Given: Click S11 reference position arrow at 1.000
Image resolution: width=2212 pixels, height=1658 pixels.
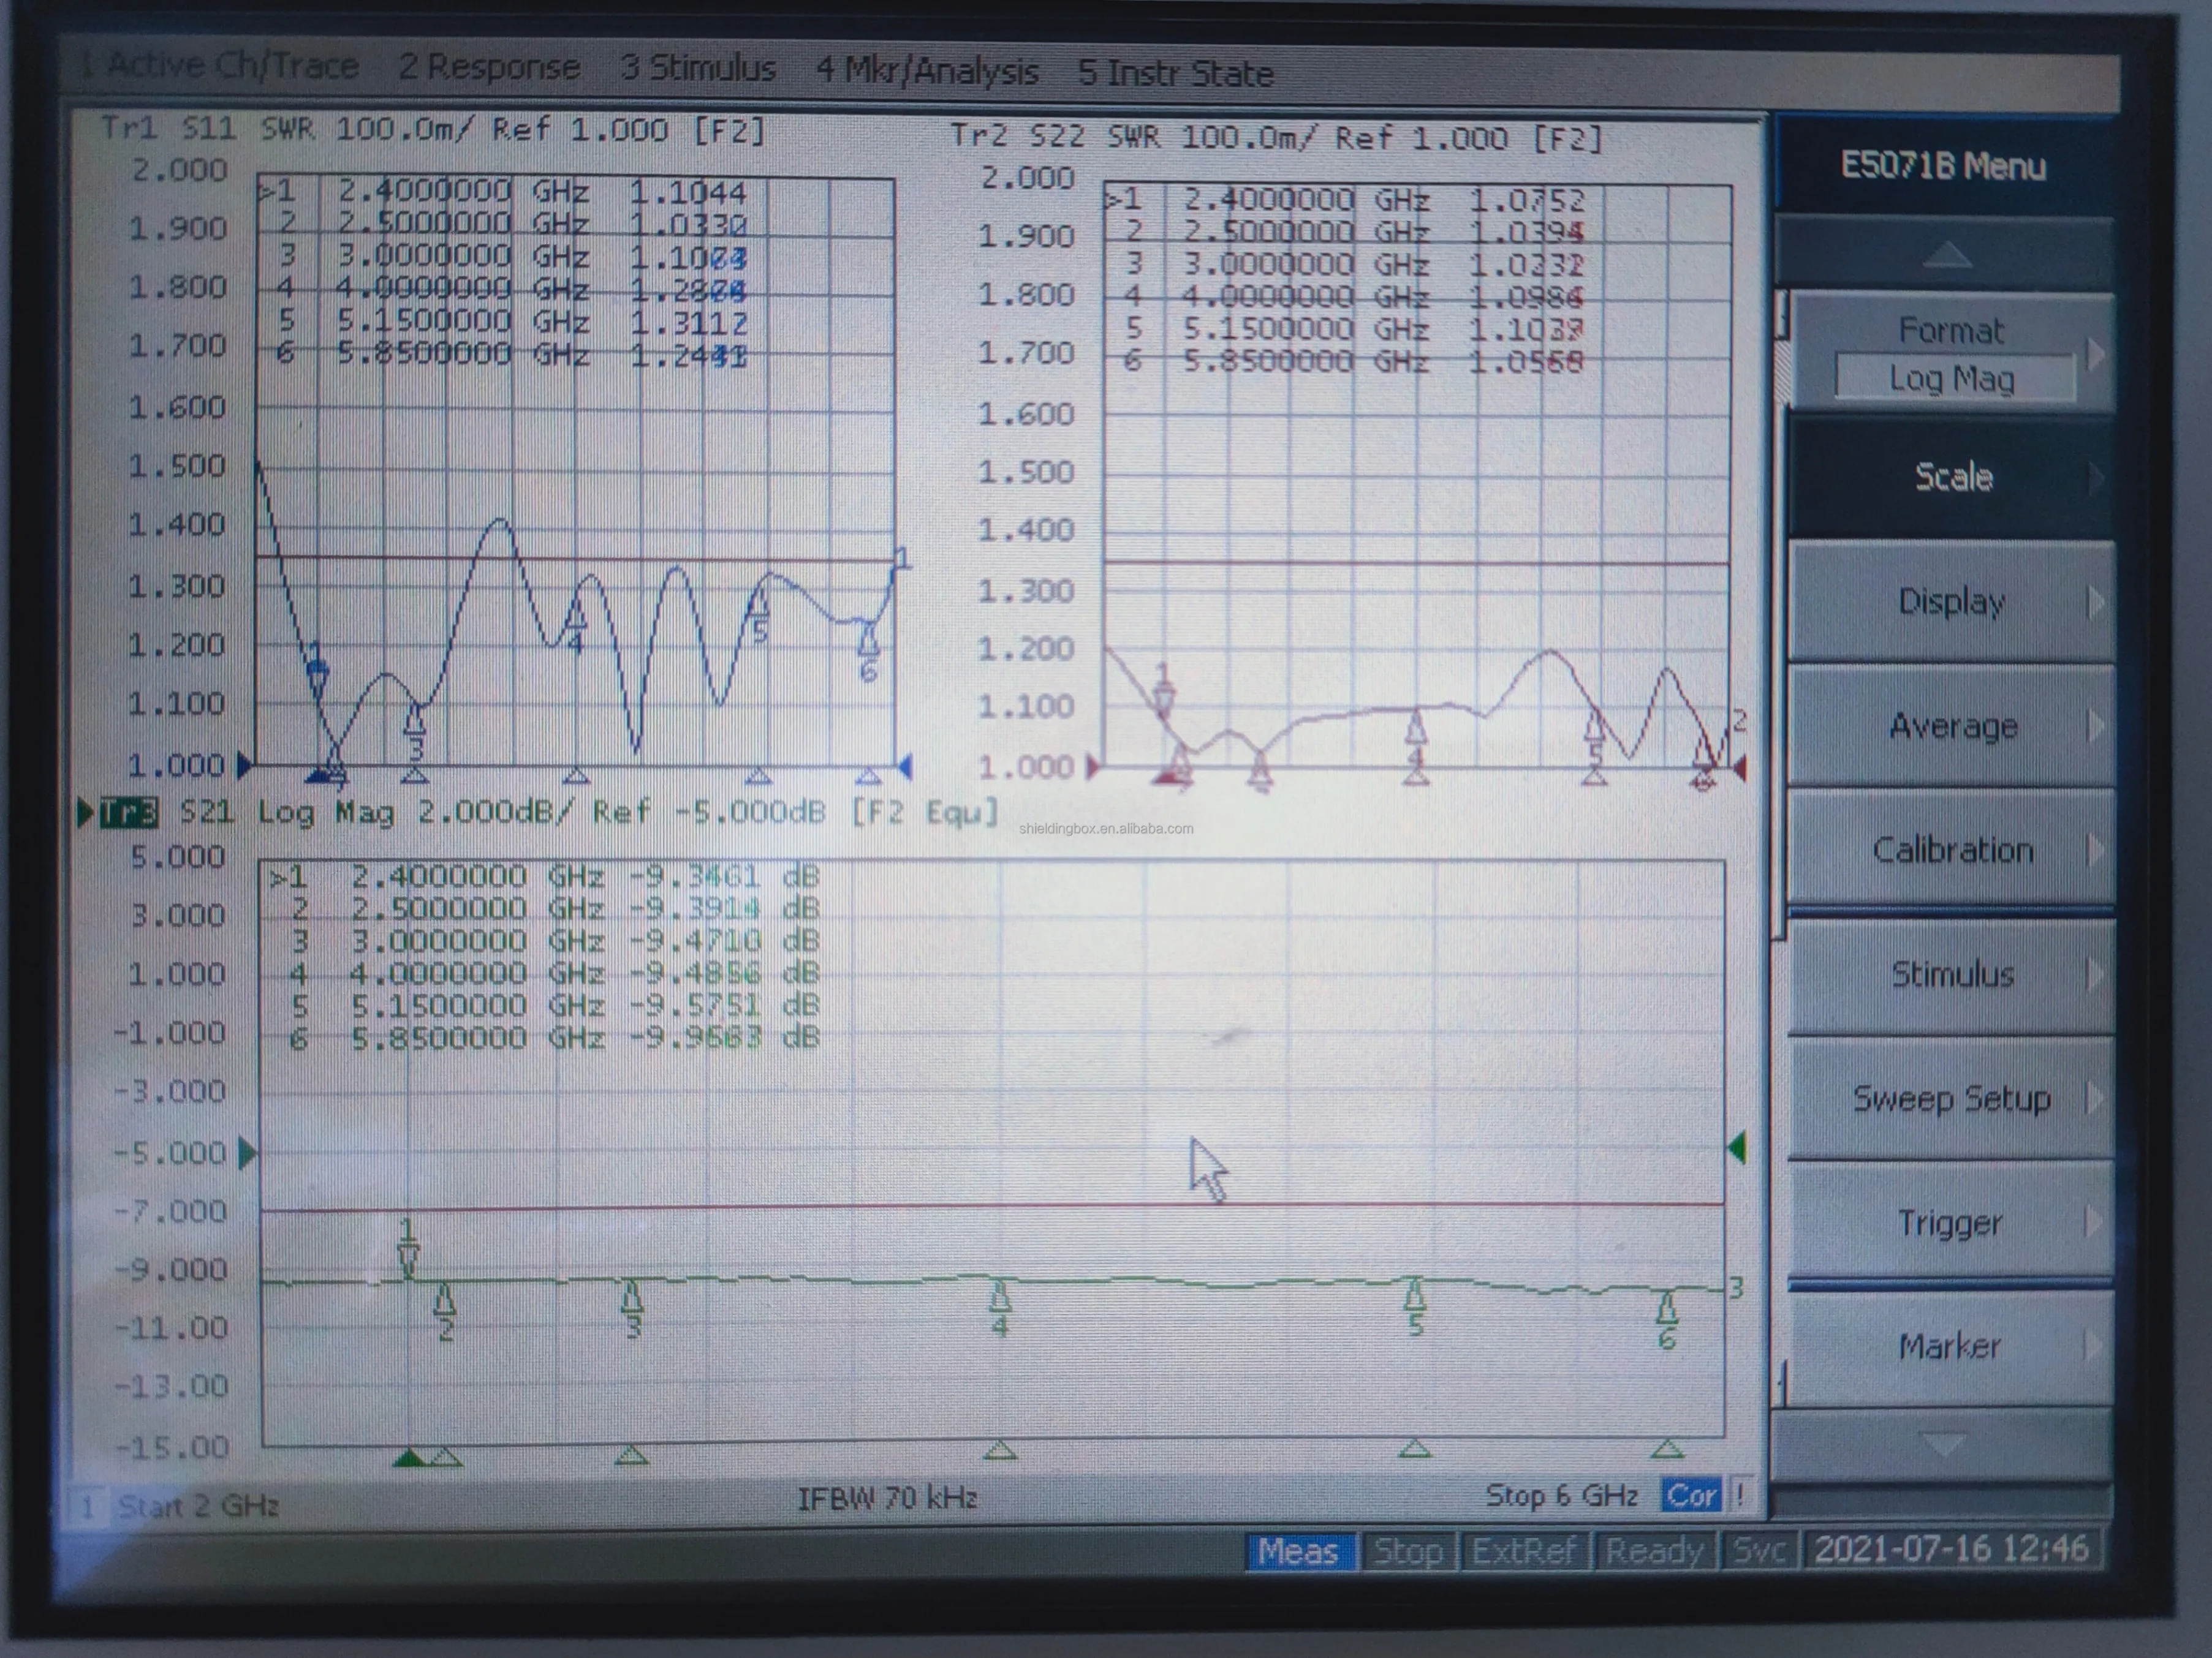Looking at the screenshot, I should pyautogui.click(x=244, y=766).
